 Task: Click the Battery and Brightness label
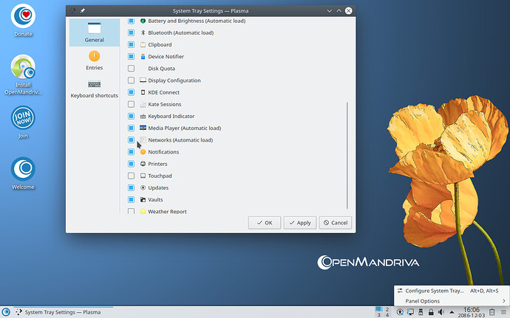point(197,21)
